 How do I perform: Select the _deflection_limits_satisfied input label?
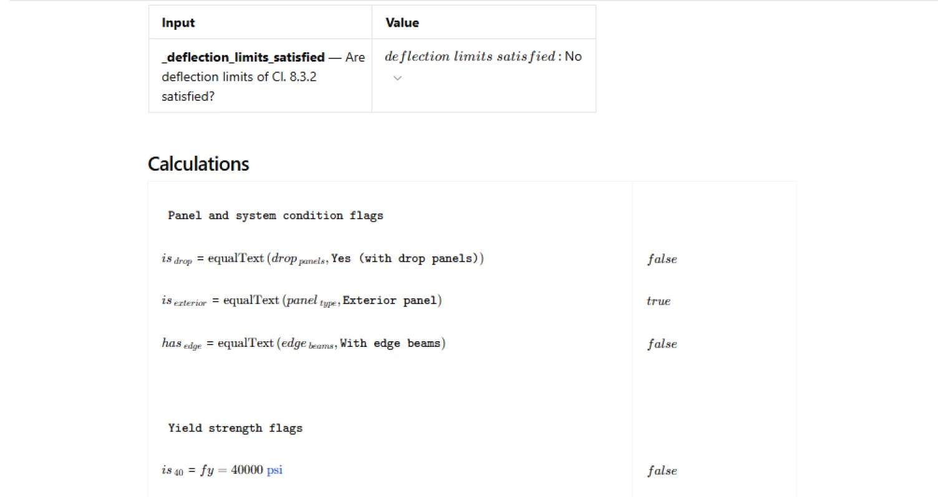pyautogui.click(x=243, y=57)
